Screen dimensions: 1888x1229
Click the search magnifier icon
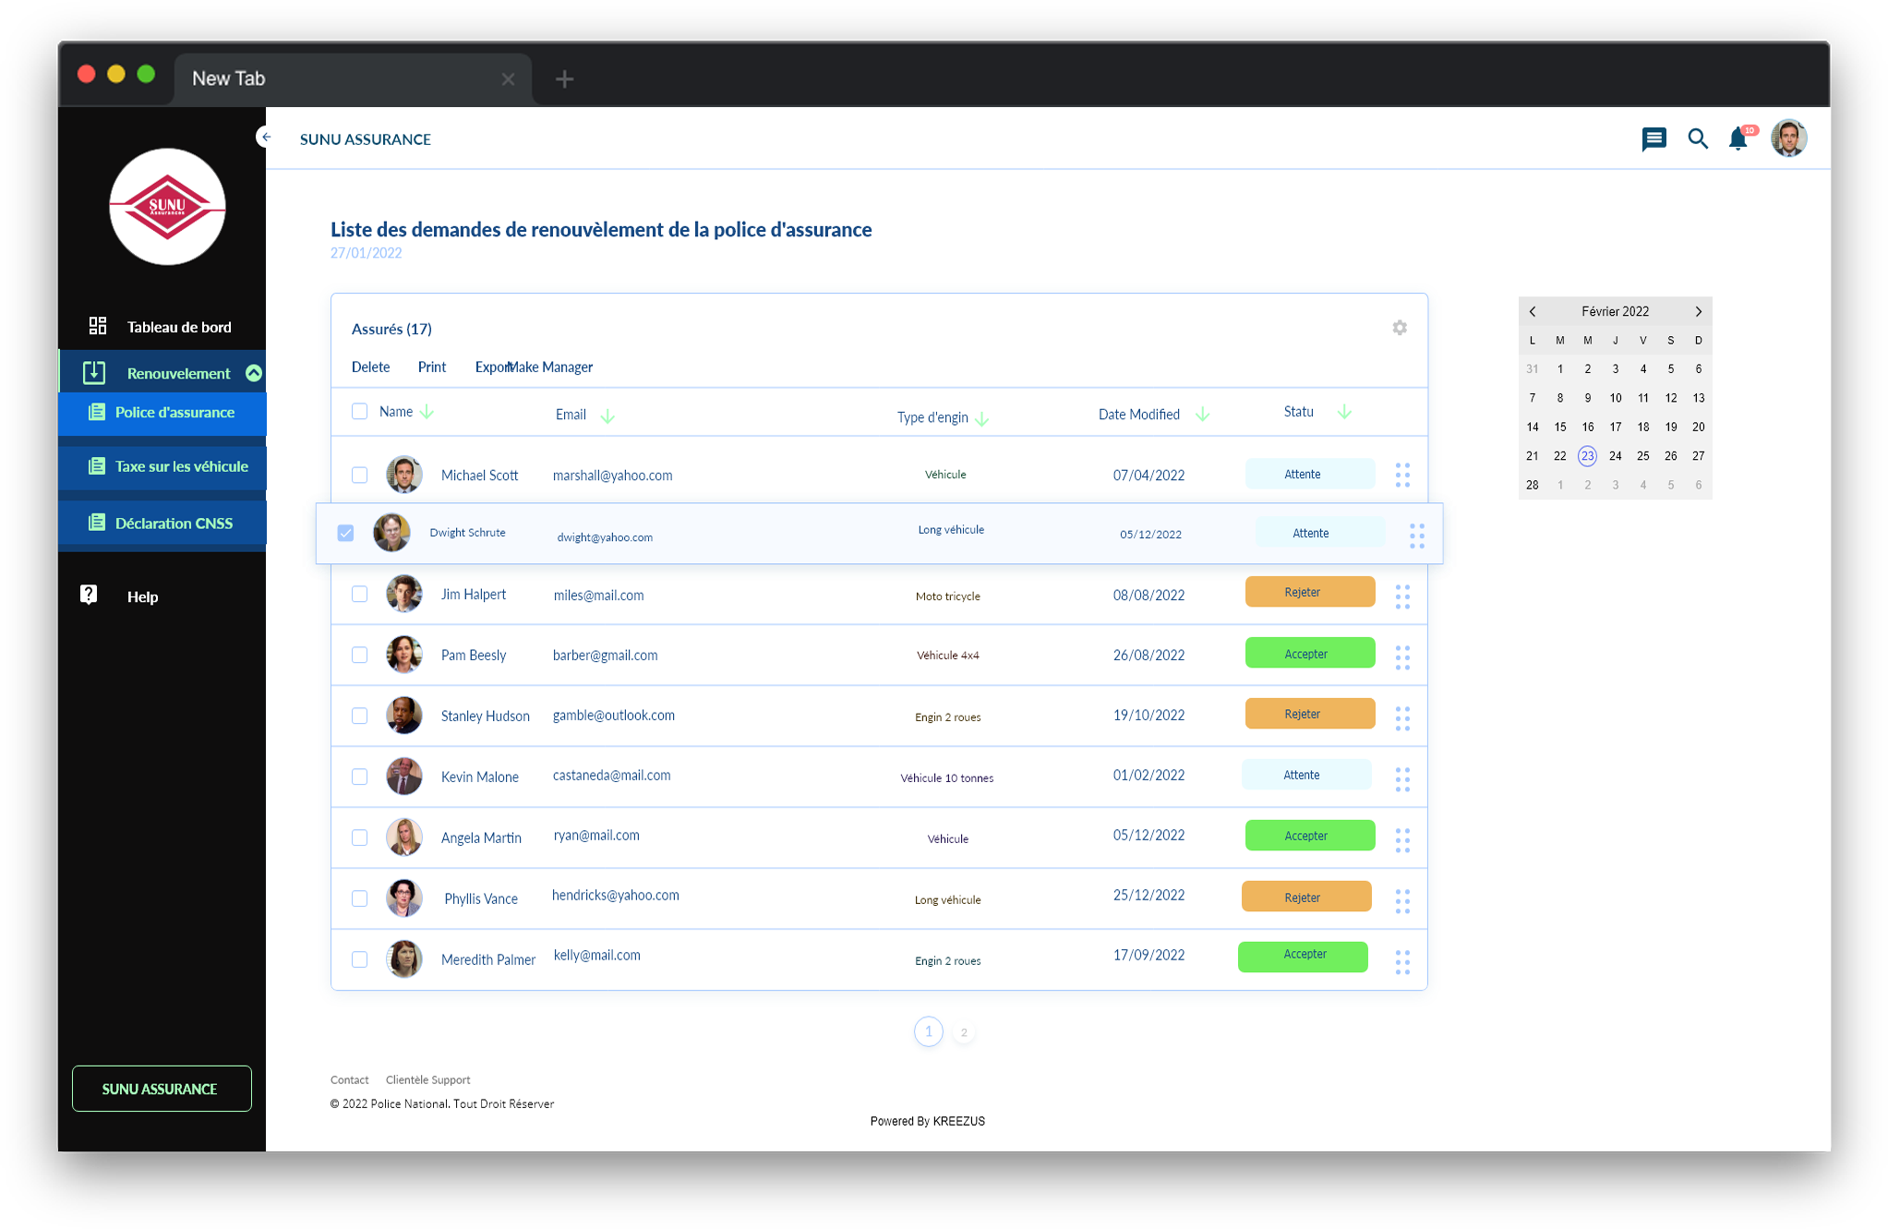1697,139
